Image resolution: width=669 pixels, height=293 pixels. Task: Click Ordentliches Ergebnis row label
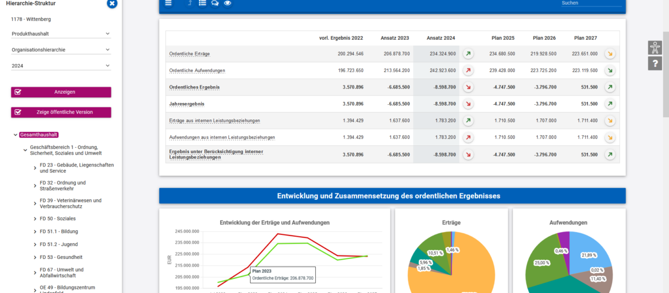(195, 87)
